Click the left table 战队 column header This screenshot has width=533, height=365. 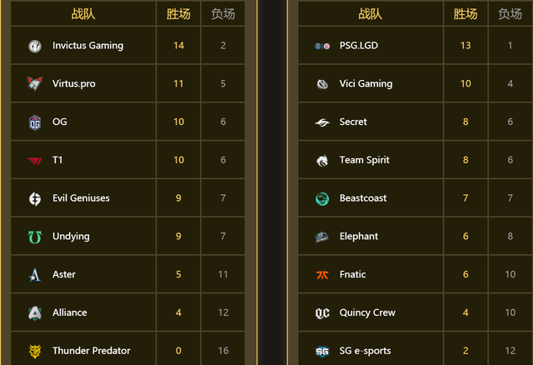point(83,13)
